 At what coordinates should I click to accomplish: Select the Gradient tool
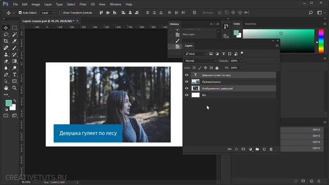point(14,61)
